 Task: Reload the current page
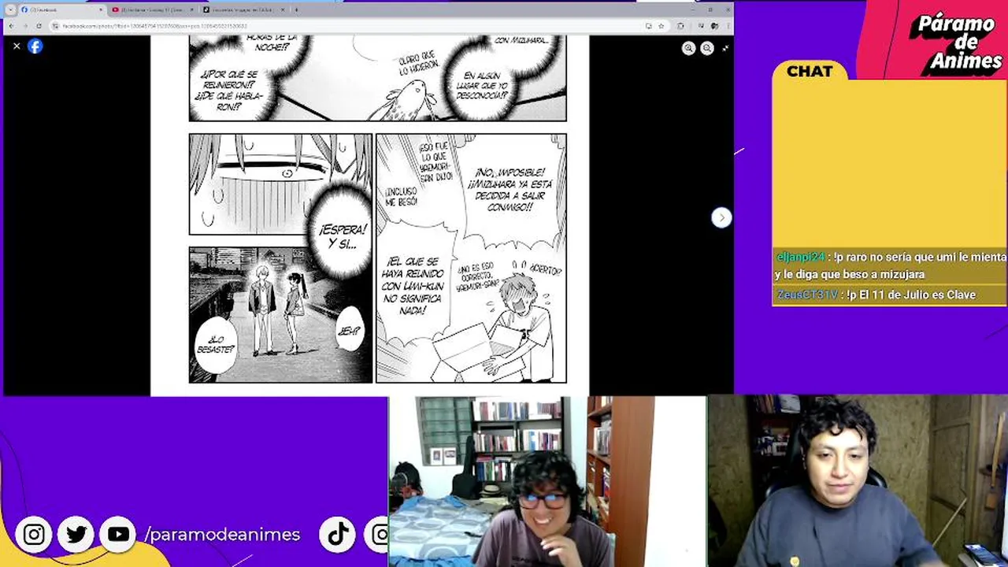point(37,26)
